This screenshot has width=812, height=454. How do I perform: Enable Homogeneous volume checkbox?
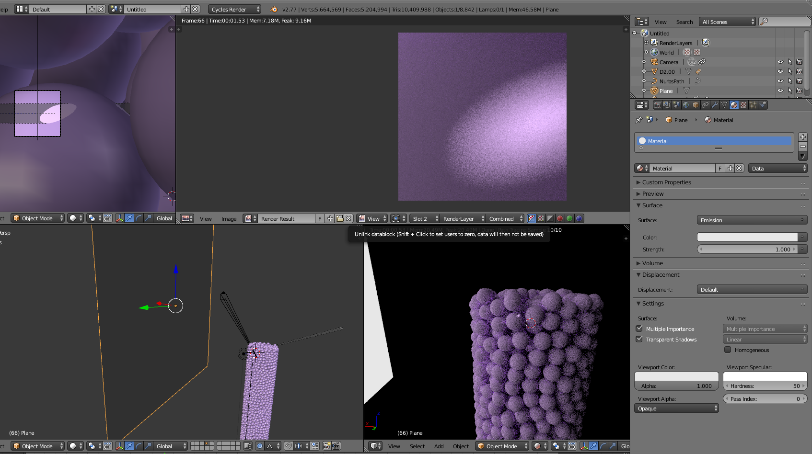pyautogui.click(x=728, y=350)
